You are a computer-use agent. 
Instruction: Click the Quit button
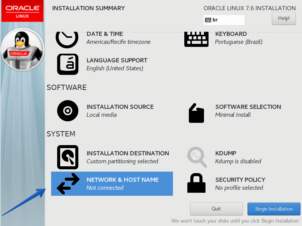(x=216, y=209)
